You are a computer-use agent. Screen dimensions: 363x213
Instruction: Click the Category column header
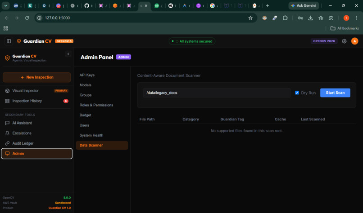pyautogui.click(x=191, y=119)
